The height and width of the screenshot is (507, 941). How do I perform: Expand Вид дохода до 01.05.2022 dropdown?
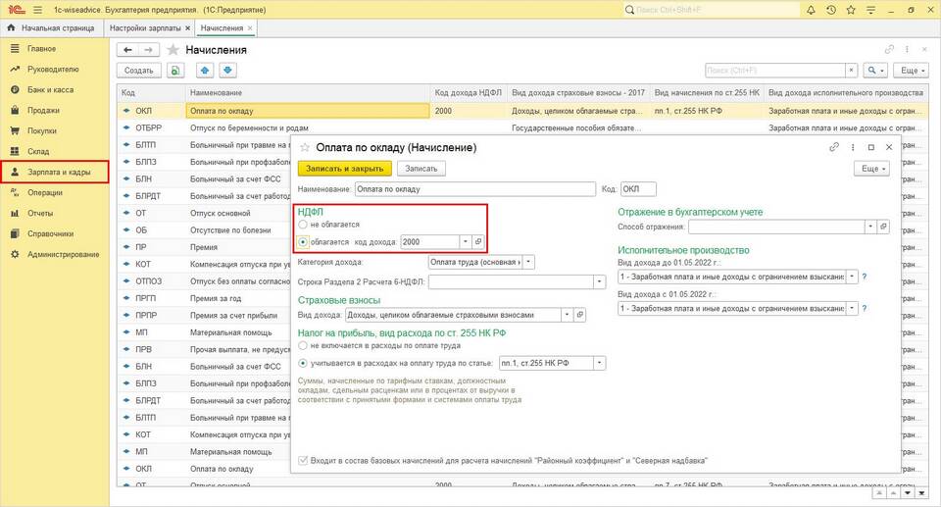pos(852,277)
